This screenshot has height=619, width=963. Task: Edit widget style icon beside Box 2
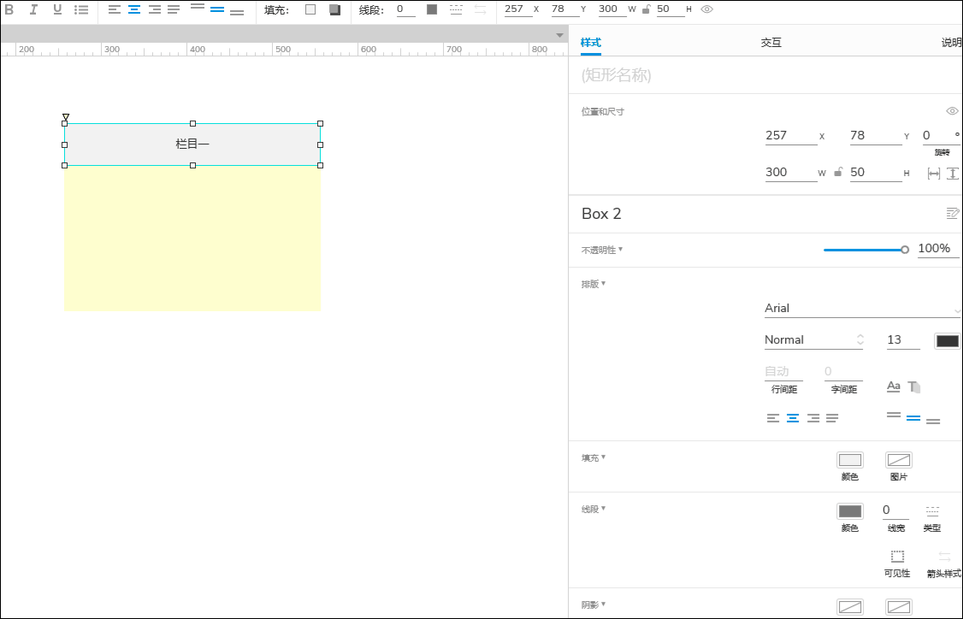click(953, 213)
